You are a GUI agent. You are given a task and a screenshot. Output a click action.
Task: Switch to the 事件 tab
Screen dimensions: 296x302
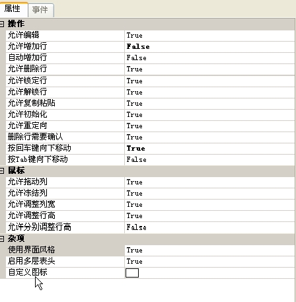[x=41, y=10]
